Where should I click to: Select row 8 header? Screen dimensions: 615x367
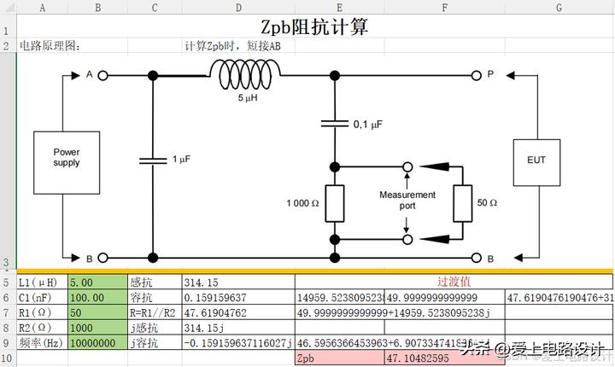[x=8, y=328]
